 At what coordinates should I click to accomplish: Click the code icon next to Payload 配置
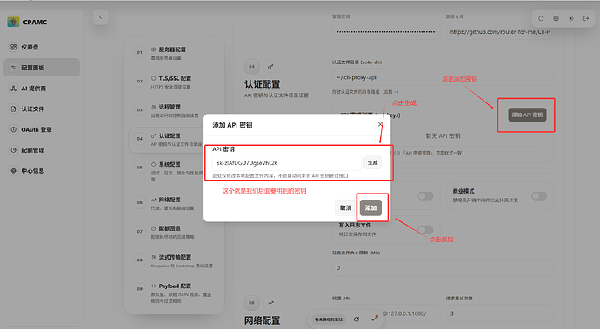[153, 286]
